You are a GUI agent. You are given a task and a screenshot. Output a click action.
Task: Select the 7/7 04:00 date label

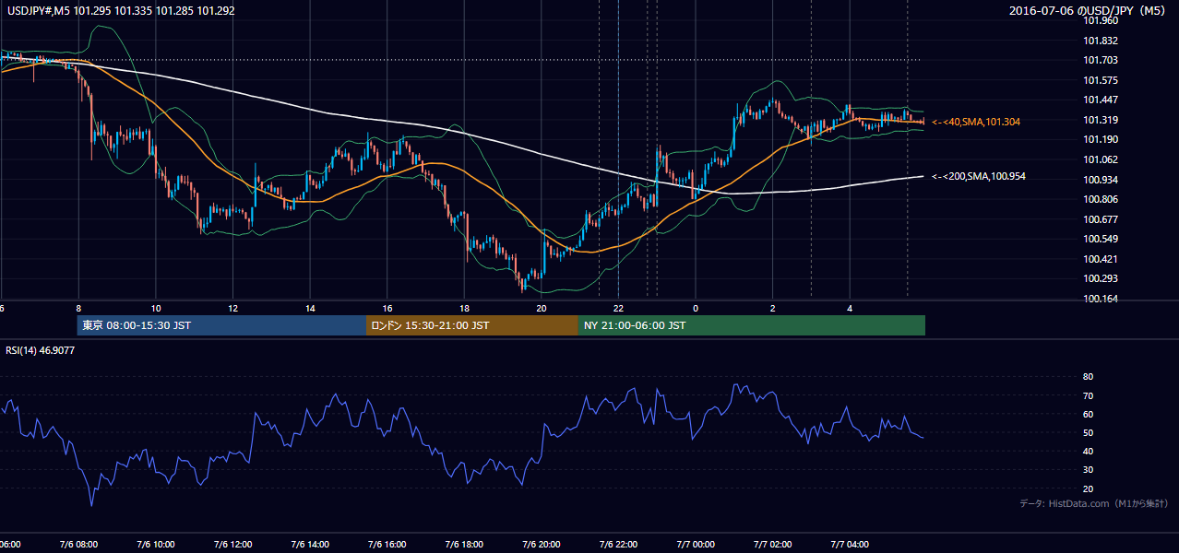pyautogui.click(x=850, y=545)
